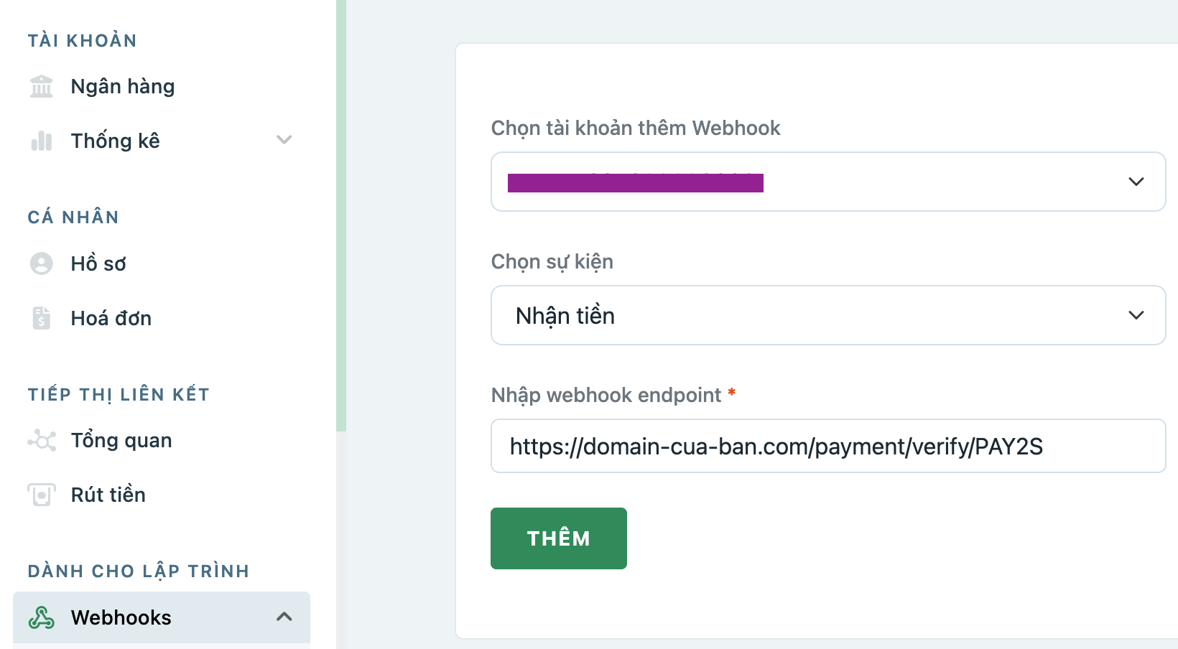Viewport: 1178px width, 649px height.
Task: Click the withdrawal icon beside Rút tiền
Action: point(42,495)
